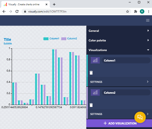The height and width of the screenshot is (129, 152).
Task: Edit the Column1 name field
Action: click(x=126, y=60)
